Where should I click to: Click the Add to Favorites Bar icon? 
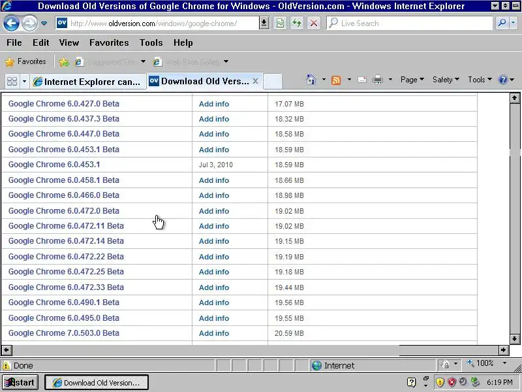pyautogui.click(x=64, y=61)
